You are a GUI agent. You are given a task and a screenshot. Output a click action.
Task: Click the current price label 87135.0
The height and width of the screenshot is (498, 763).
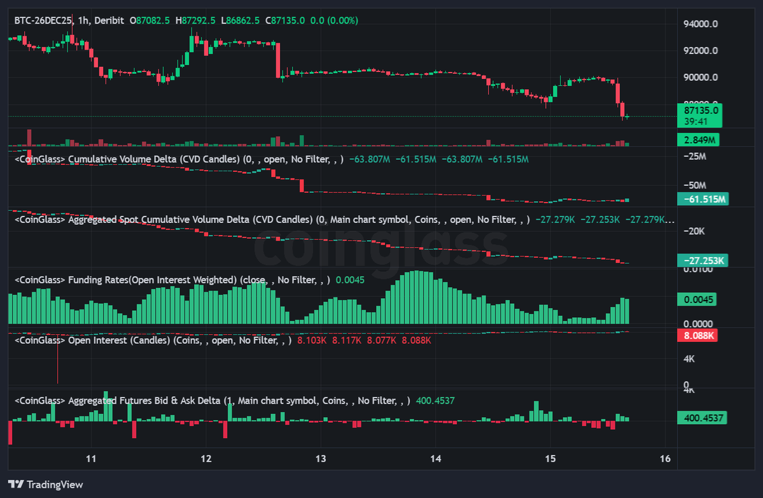[701, 111]
